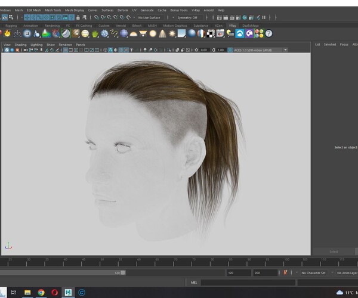Toggle snap to points magnet icon
Image resolution: width=358 pixels, height=298 pixels.
pyautogui.click(x=109, y=17)
